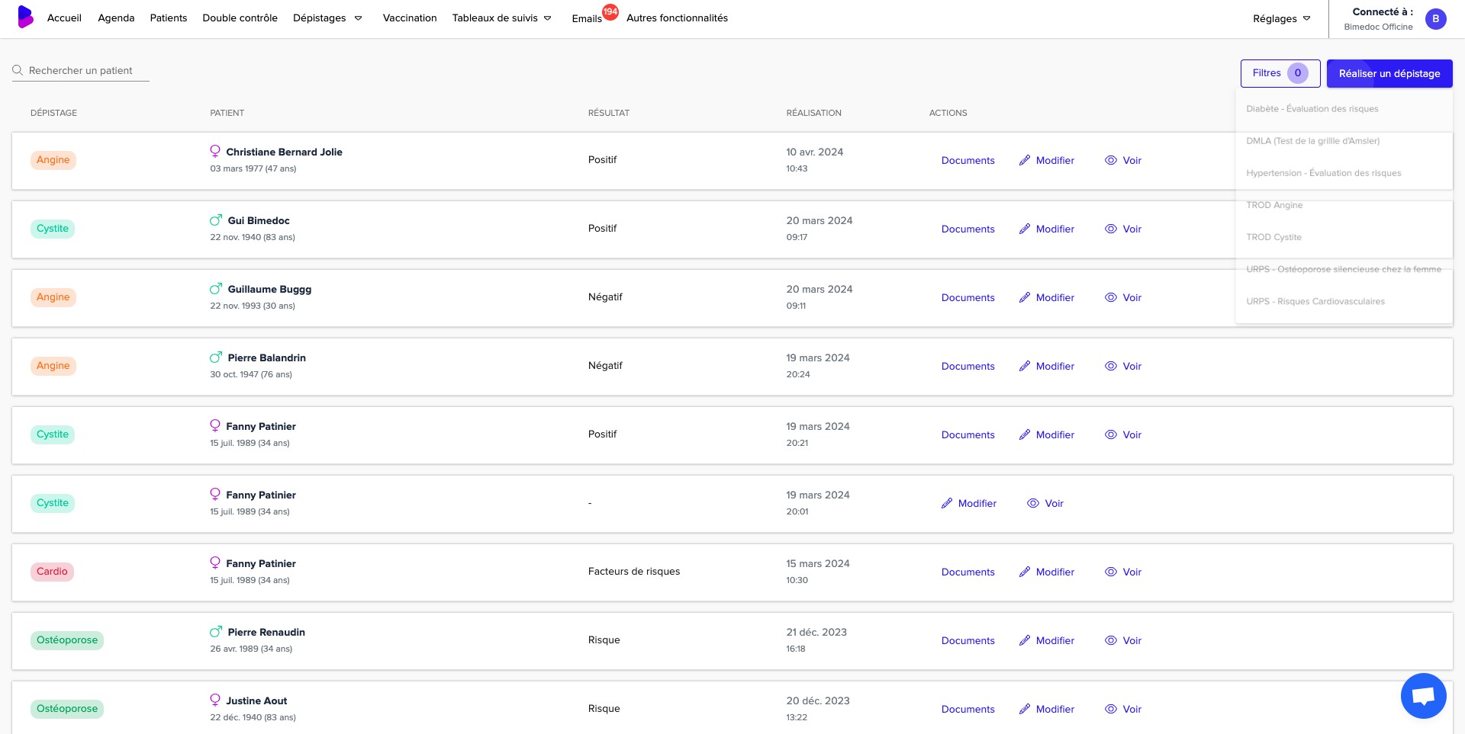Click eye icon for Pierre Balandrin
Image resolution: width=1465 pixels, height=734 pixels.
1111,366
